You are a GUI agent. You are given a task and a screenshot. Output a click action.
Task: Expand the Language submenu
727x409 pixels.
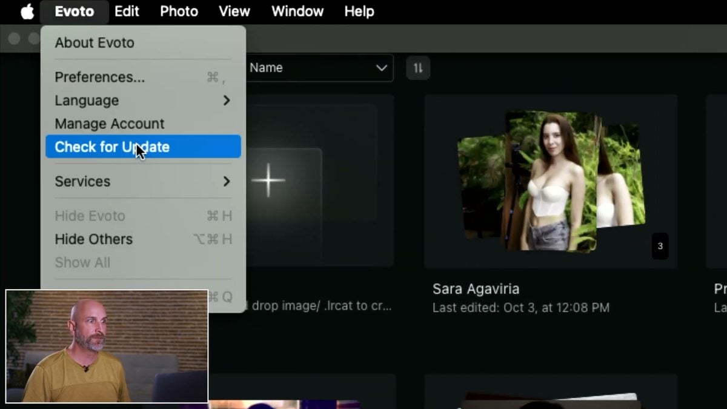pyautogui.click(x=143, y=101)
